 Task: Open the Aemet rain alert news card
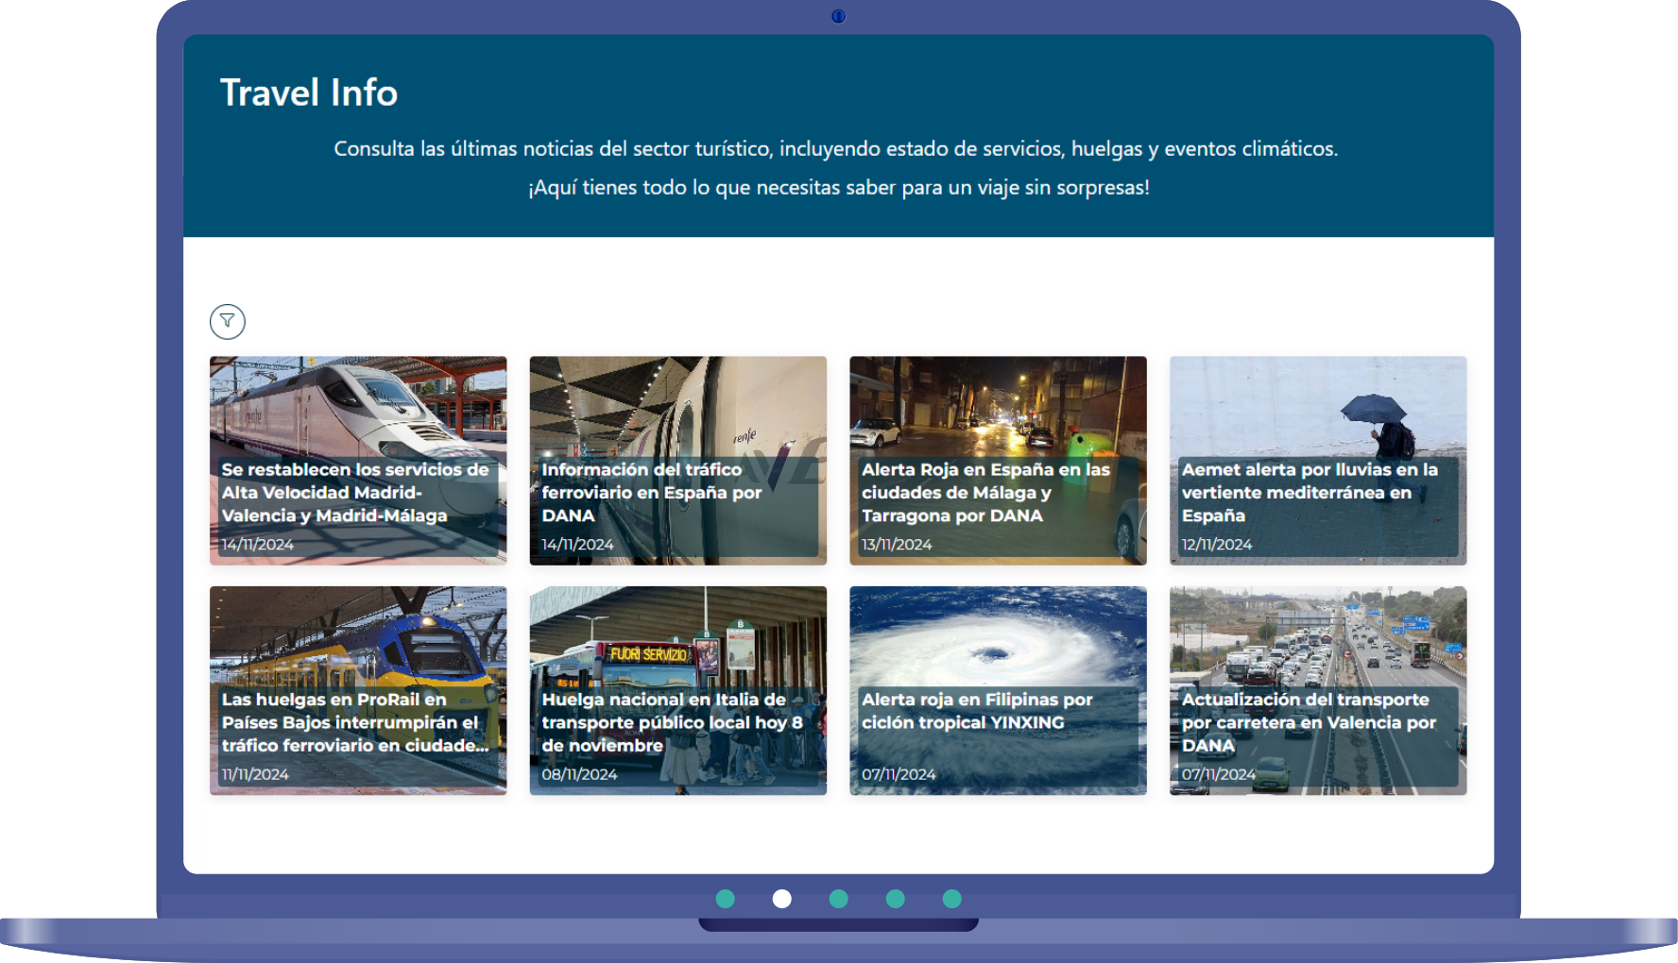click(x=1318, y=460)
